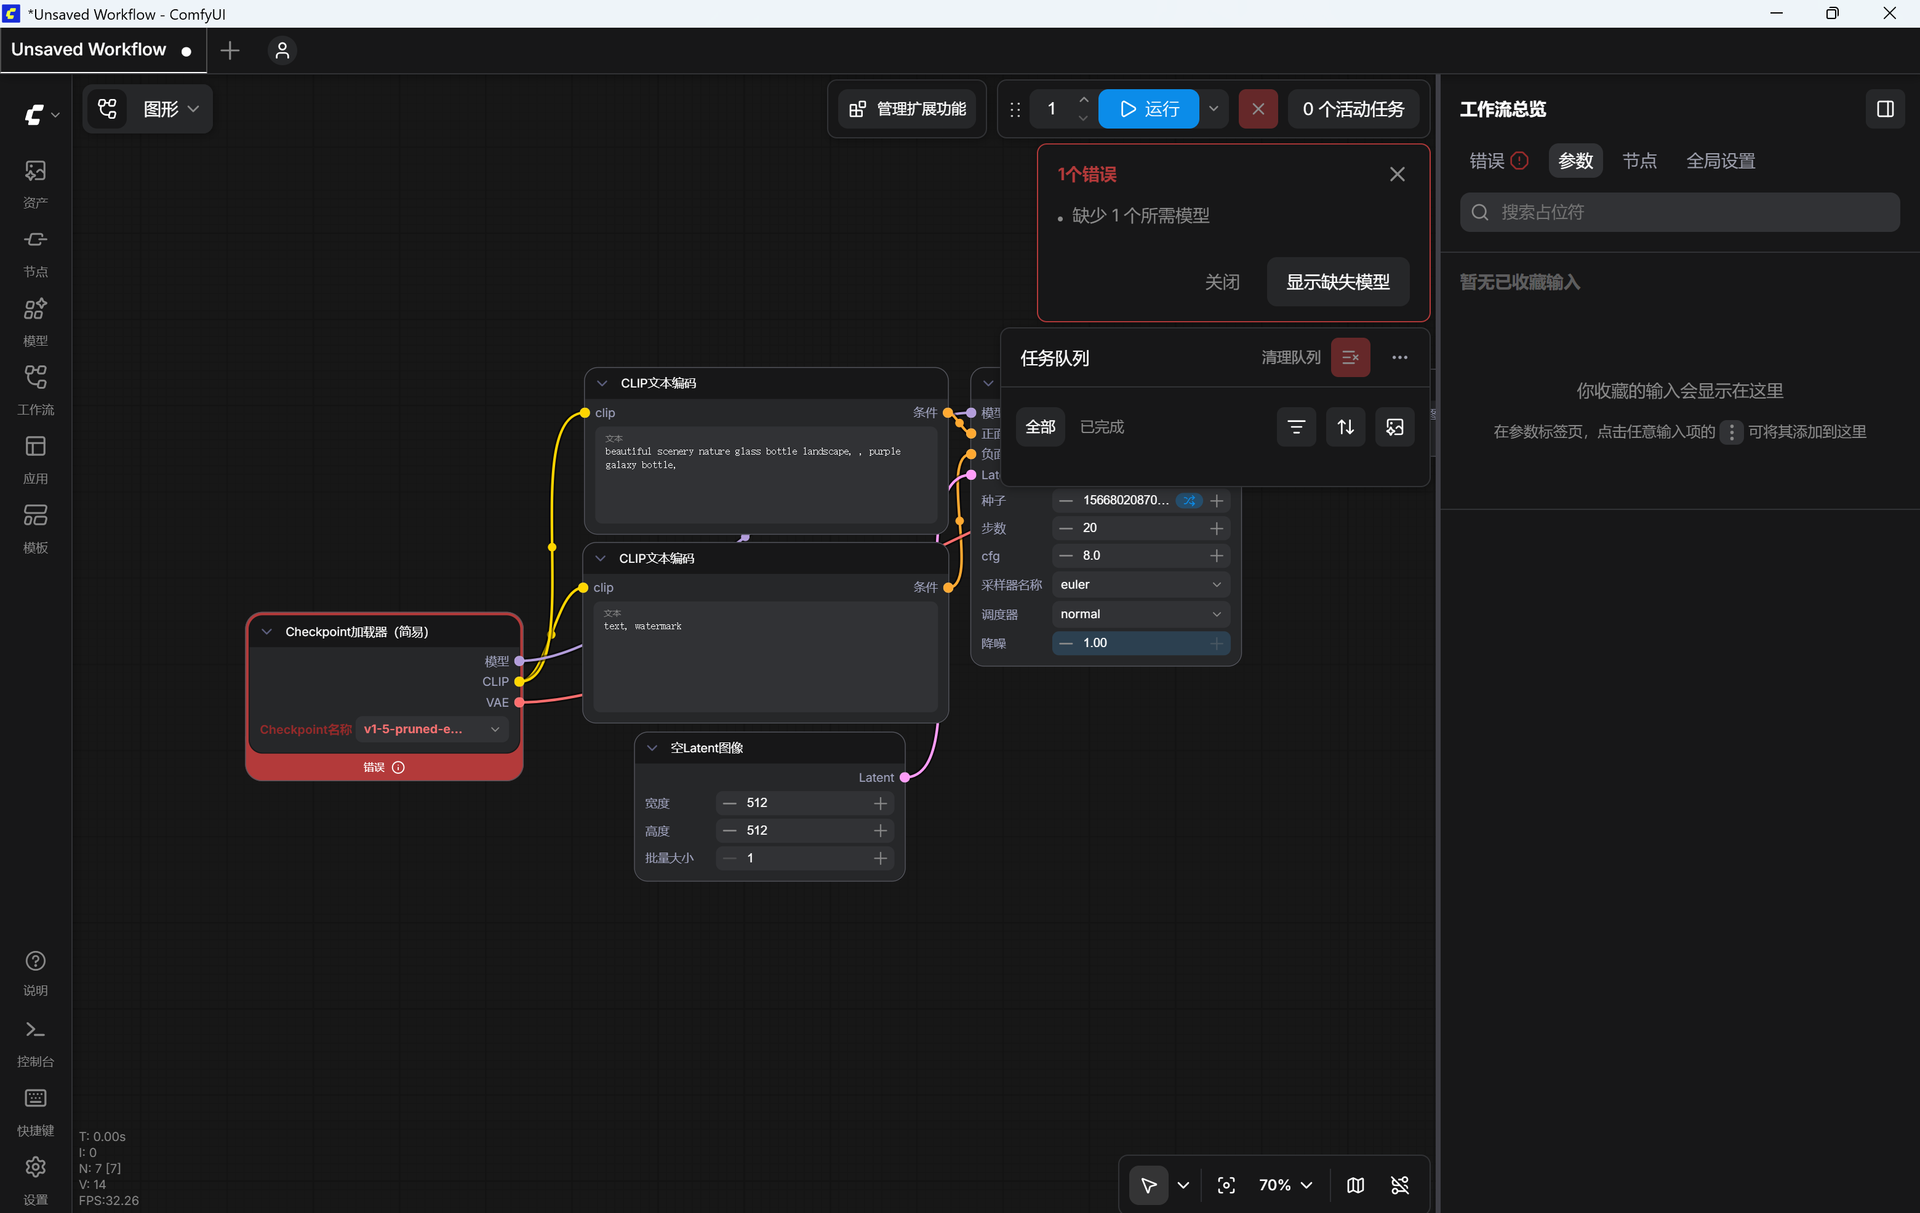Image resolution: width=1920 pixels, height=1213 pixels.
Task: Toggle link visibility icon in bottom toolbar
Action: click(1400, 1185)
